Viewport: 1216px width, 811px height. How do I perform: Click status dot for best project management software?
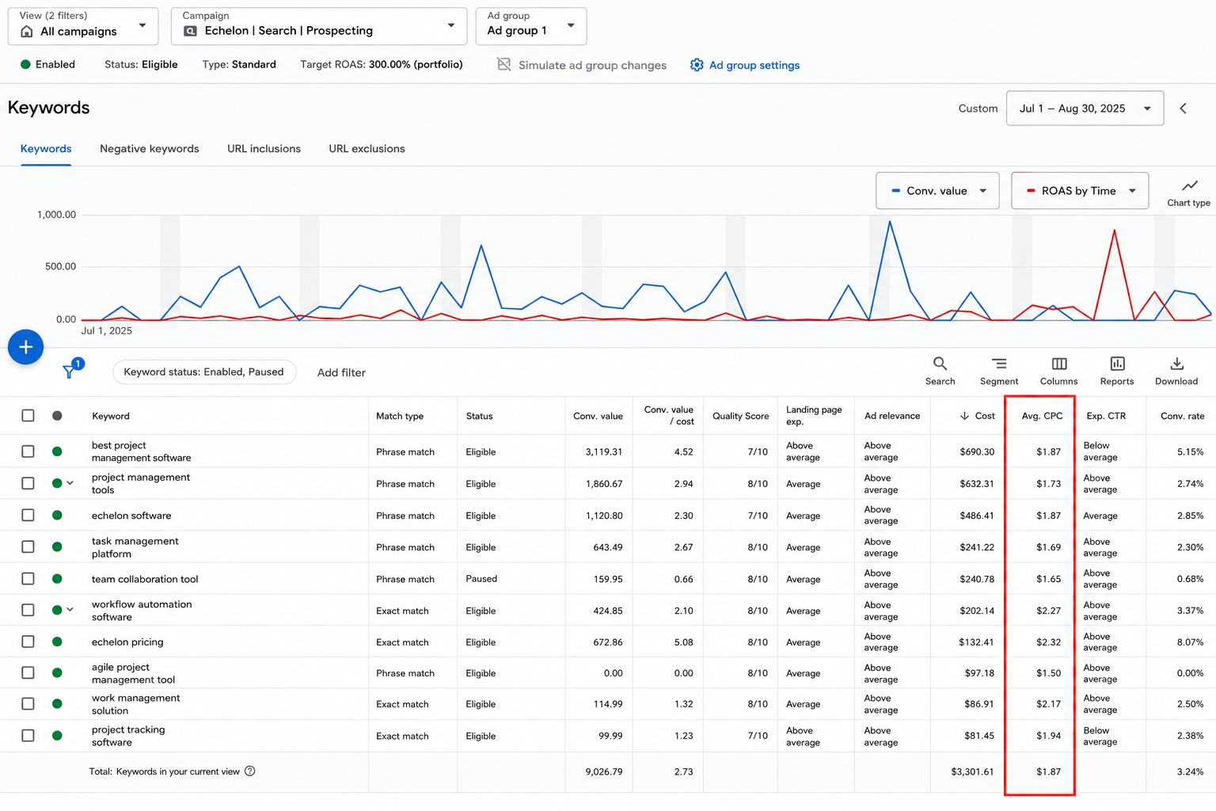coord(57,451)
